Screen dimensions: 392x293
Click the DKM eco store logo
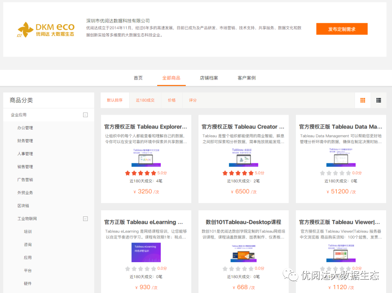(46, 30)
